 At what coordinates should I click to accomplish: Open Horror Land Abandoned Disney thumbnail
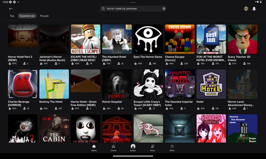[243, 84]
